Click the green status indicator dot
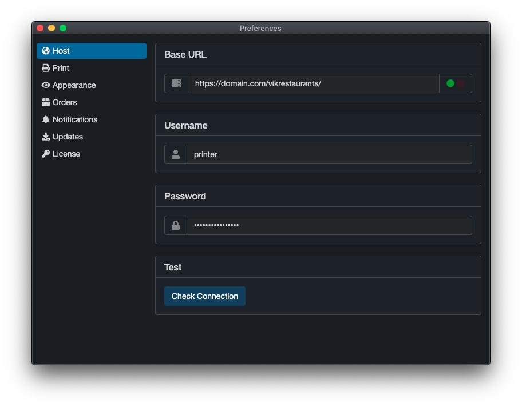The image size is (522, 407). click(450, 83)
